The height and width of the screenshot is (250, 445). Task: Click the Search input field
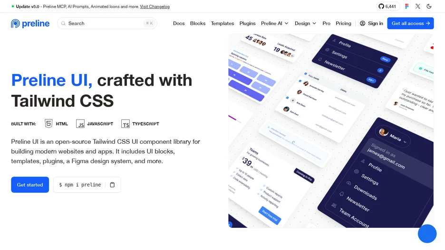point(107,23)
